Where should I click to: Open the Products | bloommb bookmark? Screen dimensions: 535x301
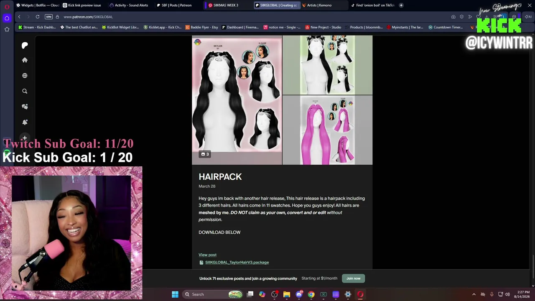[364, 27]
